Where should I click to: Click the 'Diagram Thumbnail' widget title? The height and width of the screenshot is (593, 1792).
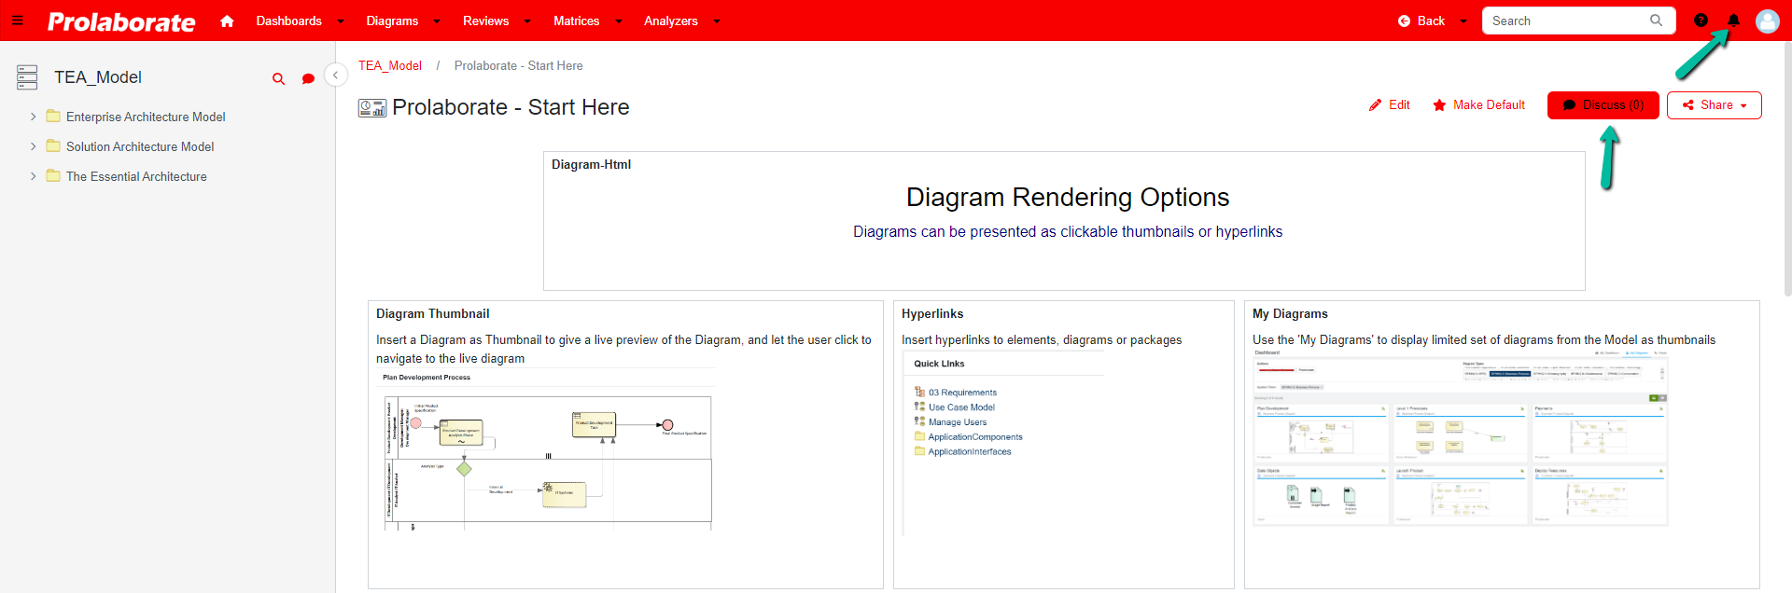pyautogui.click(x=432, y=314)
